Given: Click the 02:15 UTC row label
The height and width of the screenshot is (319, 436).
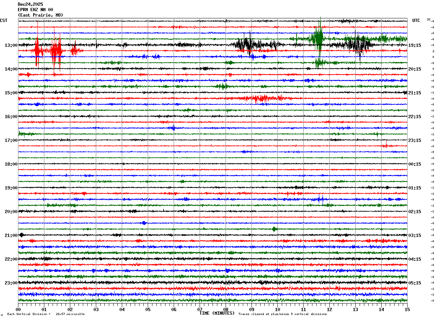Looking at the screenshot, I should [x=415, y=212].
